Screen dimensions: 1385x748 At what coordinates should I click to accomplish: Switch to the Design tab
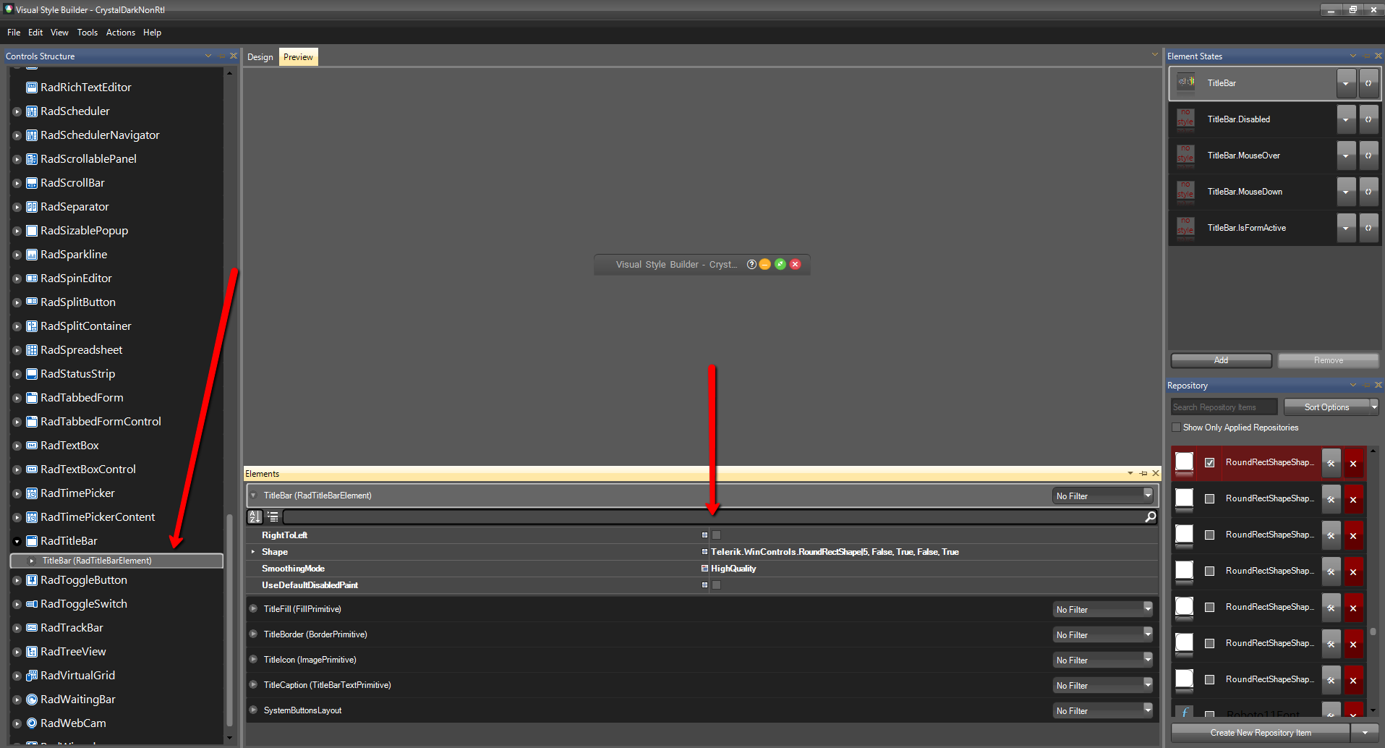260,57
